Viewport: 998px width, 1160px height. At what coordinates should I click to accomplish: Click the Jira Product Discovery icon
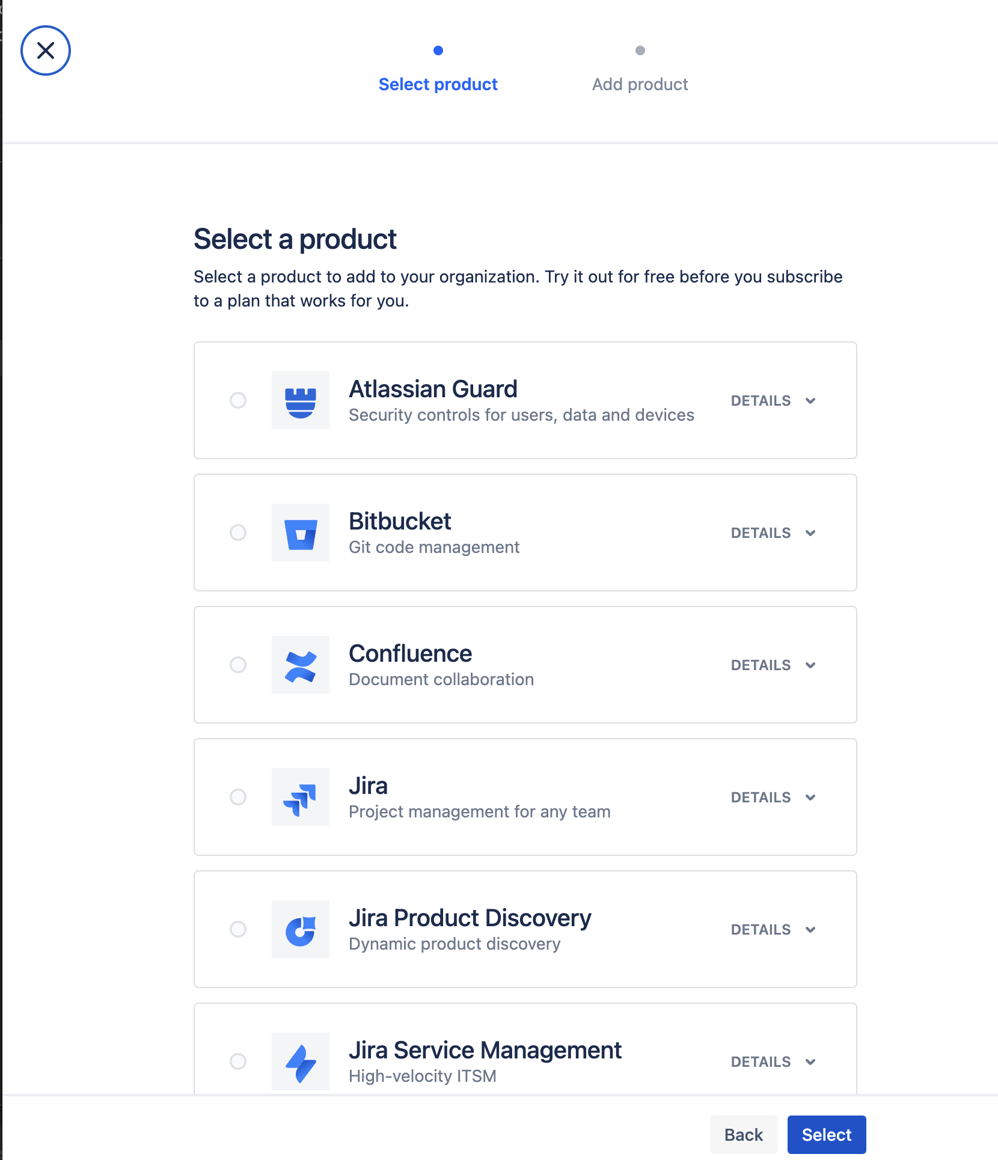click(300, 929)
